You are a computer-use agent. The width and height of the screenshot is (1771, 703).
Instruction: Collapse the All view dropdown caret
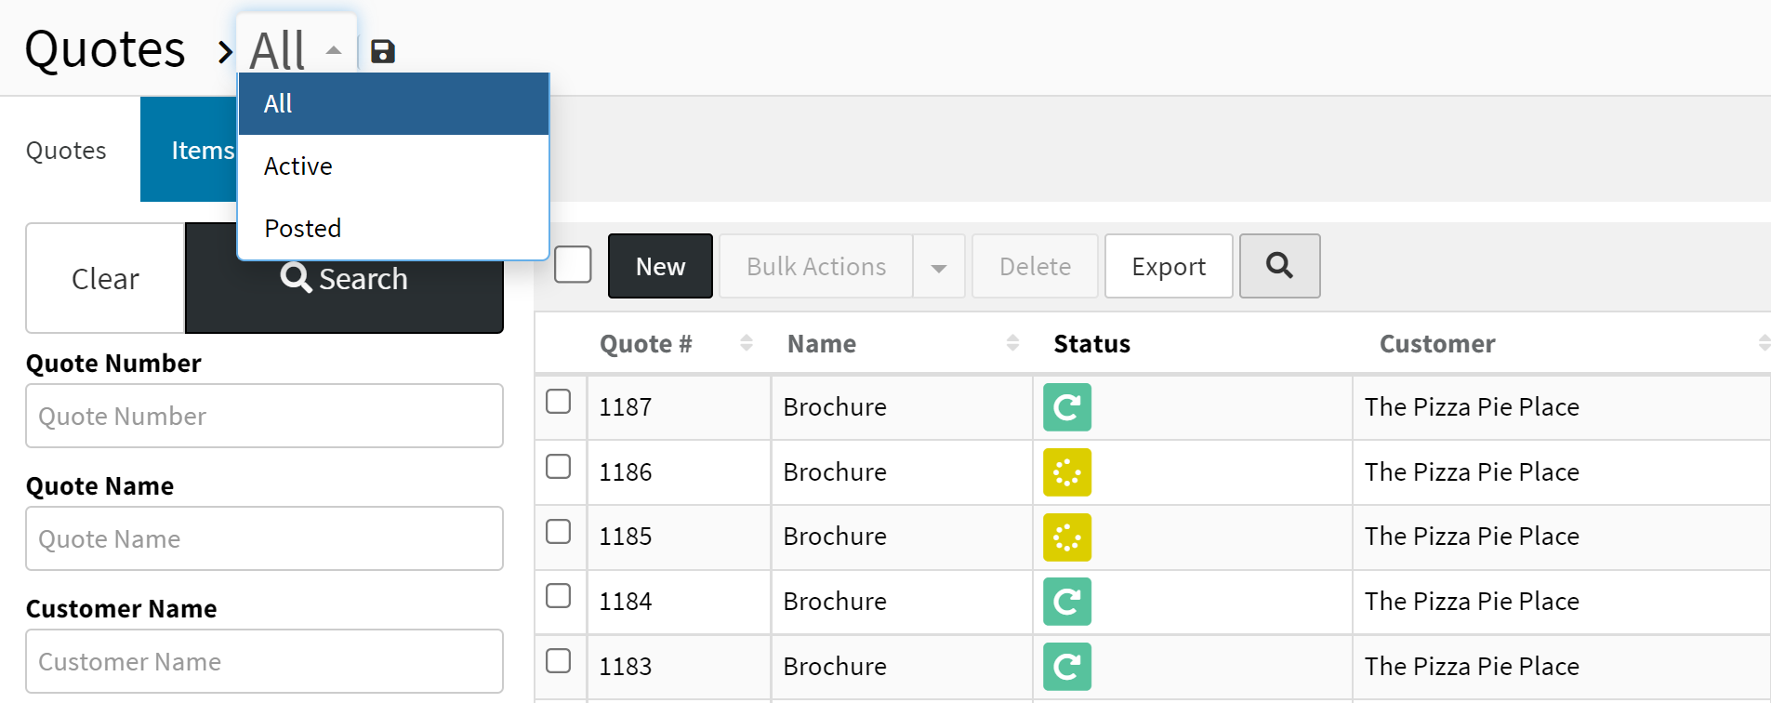(334, 50)
